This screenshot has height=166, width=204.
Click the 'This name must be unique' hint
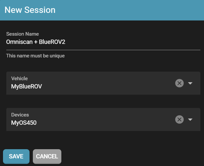[35, 56]
